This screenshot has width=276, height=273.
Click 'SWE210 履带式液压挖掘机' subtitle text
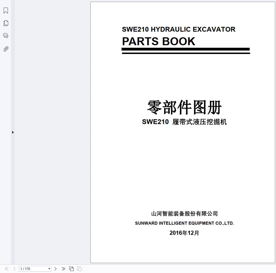click(x=184, y=122)
